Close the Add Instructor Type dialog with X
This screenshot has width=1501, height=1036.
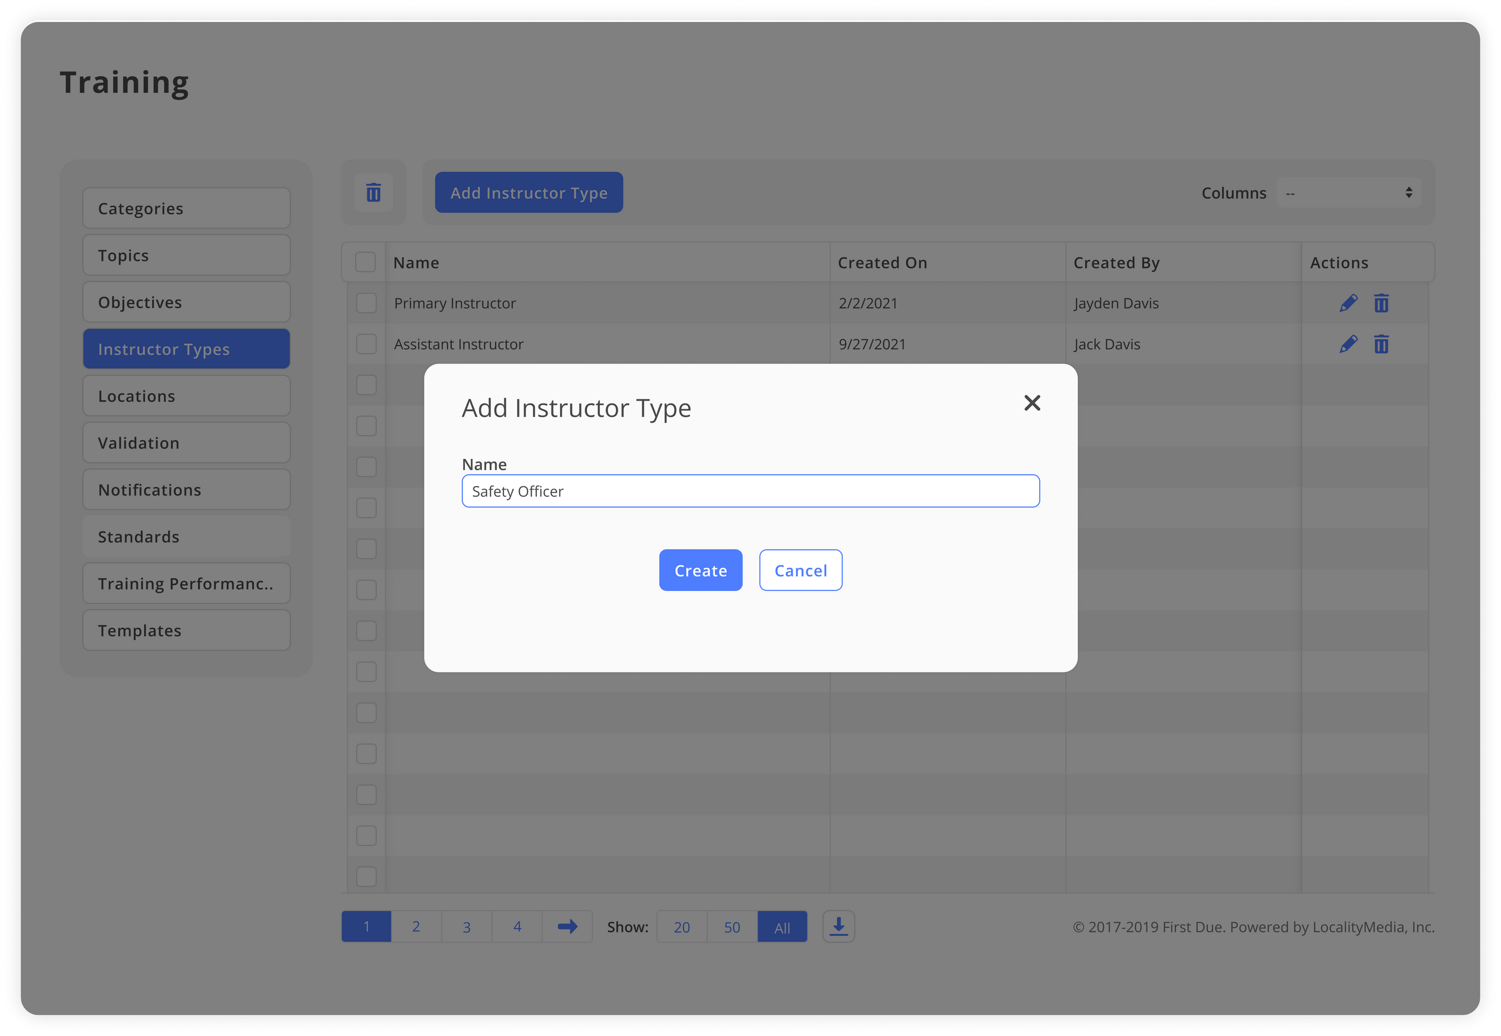click(x=1032, y=402)
